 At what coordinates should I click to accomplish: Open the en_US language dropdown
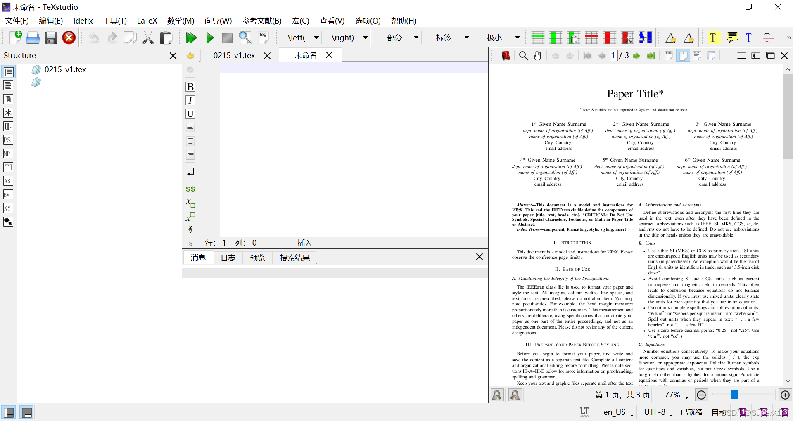point(618,412)
